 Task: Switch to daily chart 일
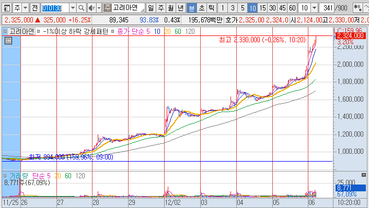click(x=151, y=8)
